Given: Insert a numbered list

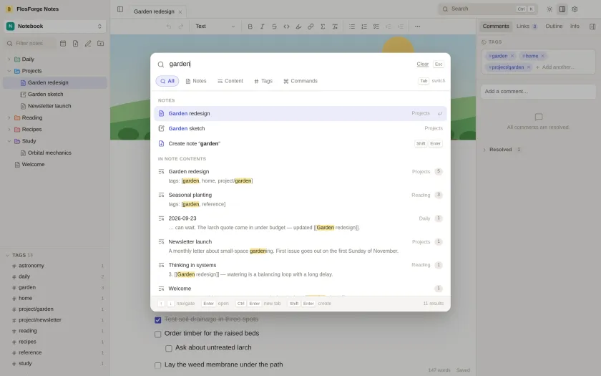Looking at the screenshot, I should tap(364, 26).
